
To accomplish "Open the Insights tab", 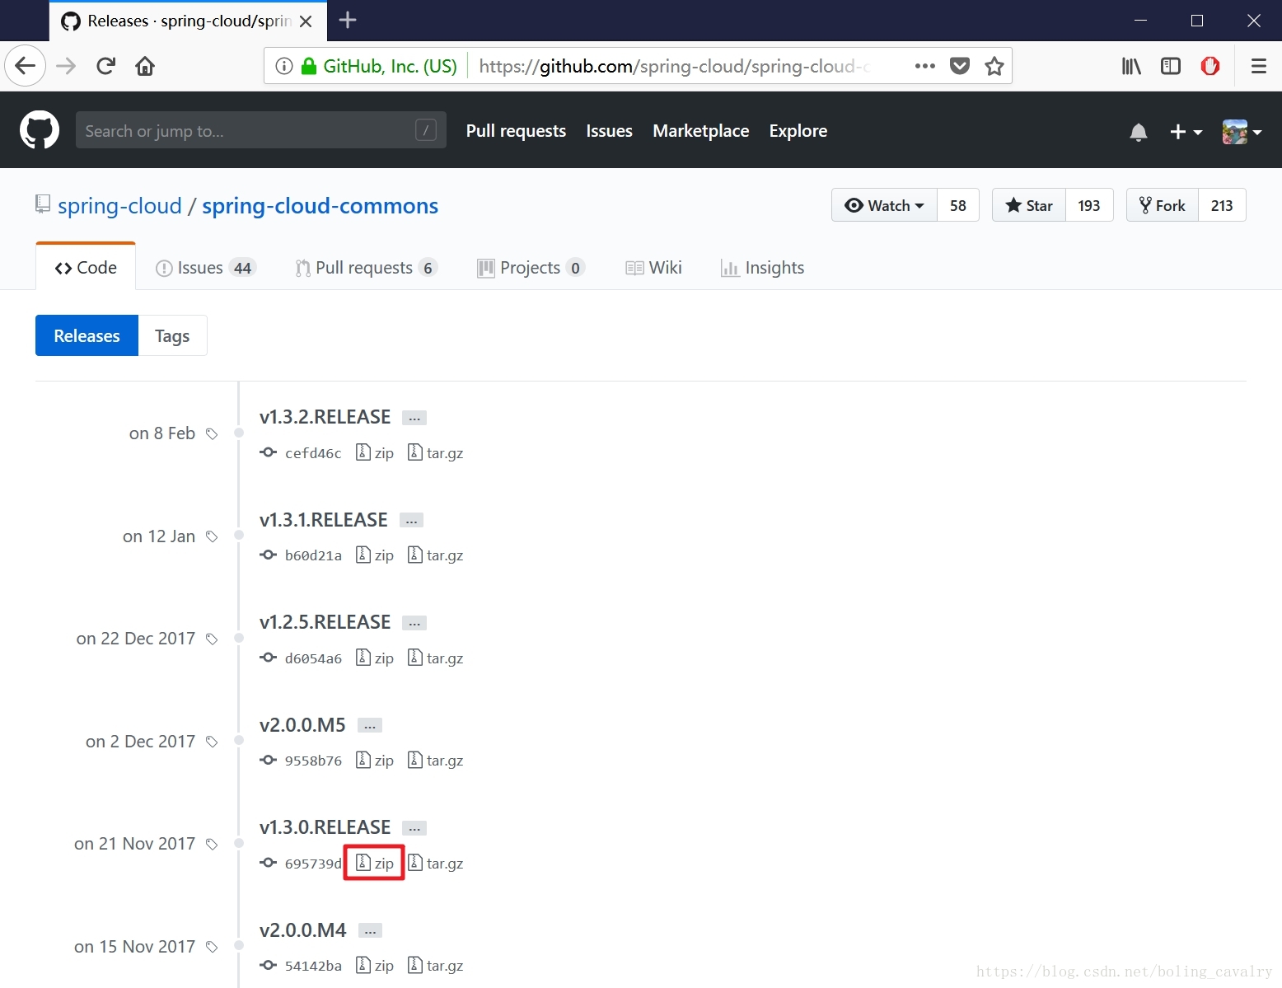I will pyautogui.click(x=762, y=267).
